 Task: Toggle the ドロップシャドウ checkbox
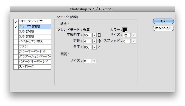point(16,21)
